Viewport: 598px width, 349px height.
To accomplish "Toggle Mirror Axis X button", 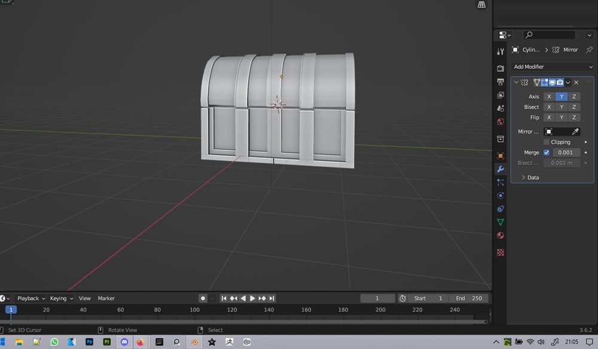I will point(549,96).
